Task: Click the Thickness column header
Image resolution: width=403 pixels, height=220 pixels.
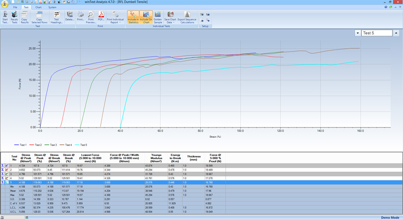Action: (194, 158)
